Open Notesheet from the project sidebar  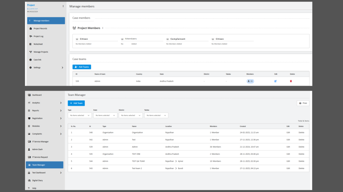(38, 44)
